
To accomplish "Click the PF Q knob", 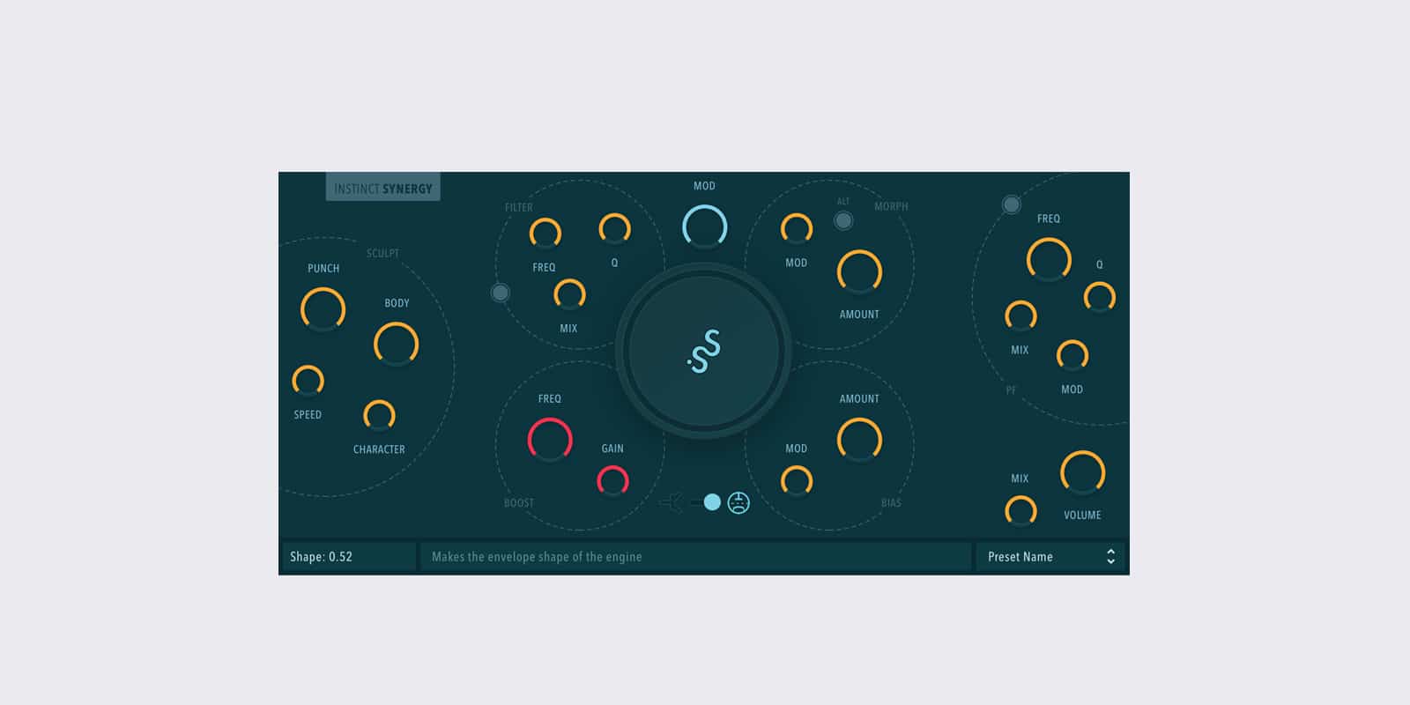I will [x=1100, y=297].
